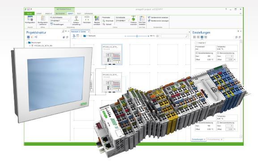Switch to the DIAGNOSE ribbon tab
258x164 pixels.
click(x=89, y=14)
